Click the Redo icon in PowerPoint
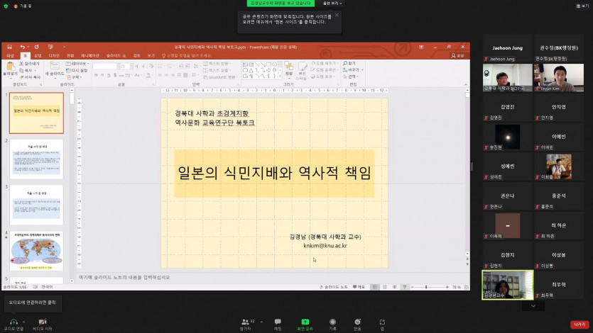 [37, 47]
